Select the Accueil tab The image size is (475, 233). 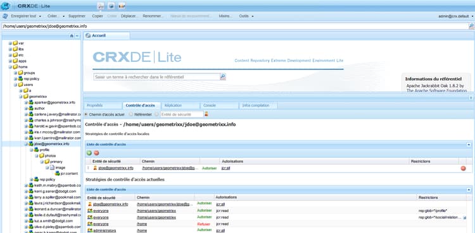tap(106, 35)
